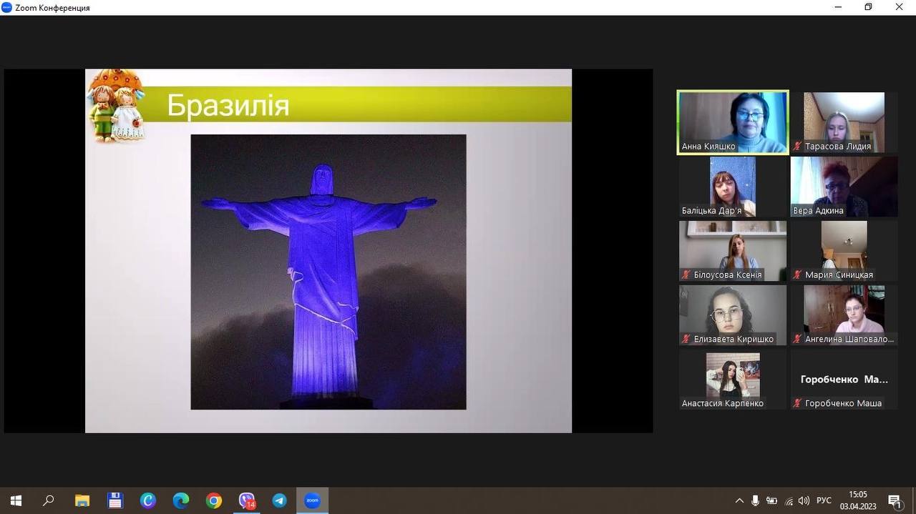Image resolution: width=916 pixels, height=514 pixels.
Task: Open the blue C app on taskbar
Action: pos(148,500)
